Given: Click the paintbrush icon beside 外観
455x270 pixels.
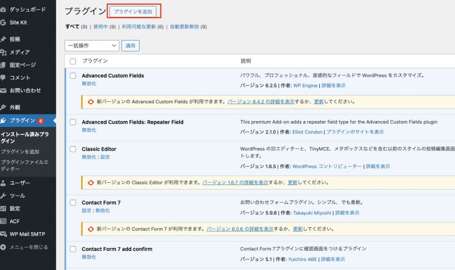Looking at the screenshot, I should tap(3, 107).
